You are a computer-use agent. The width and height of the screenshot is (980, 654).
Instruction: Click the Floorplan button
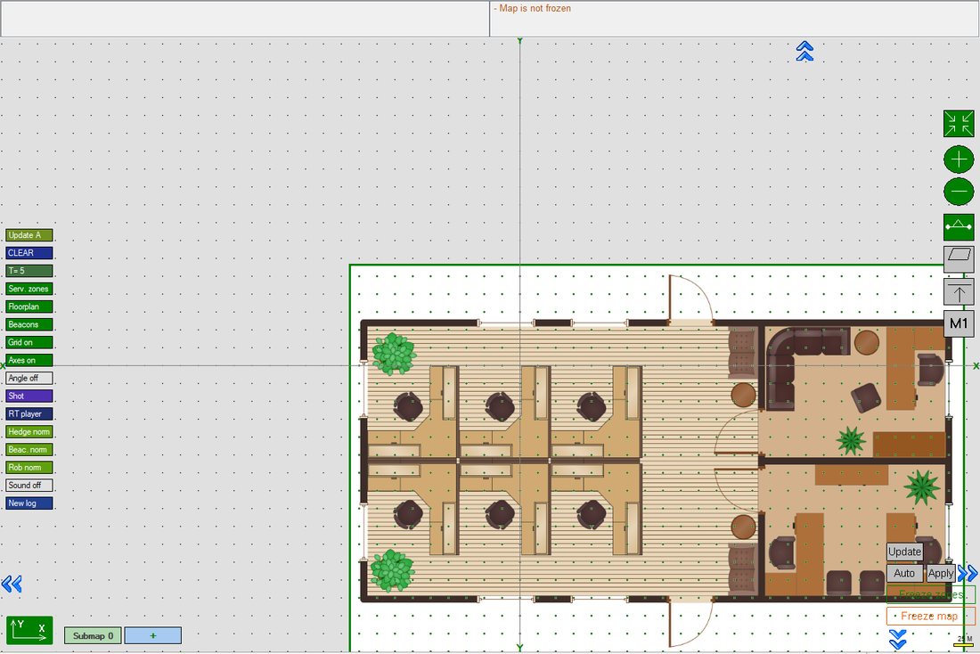pos(29,307)
